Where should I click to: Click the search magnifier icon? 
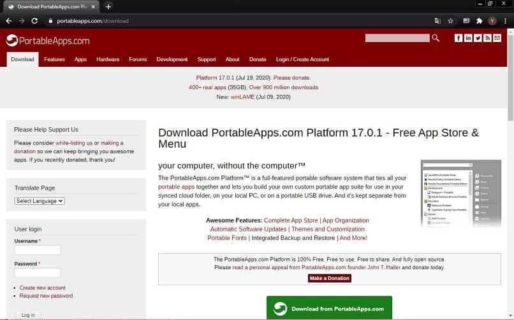(436, 38)
